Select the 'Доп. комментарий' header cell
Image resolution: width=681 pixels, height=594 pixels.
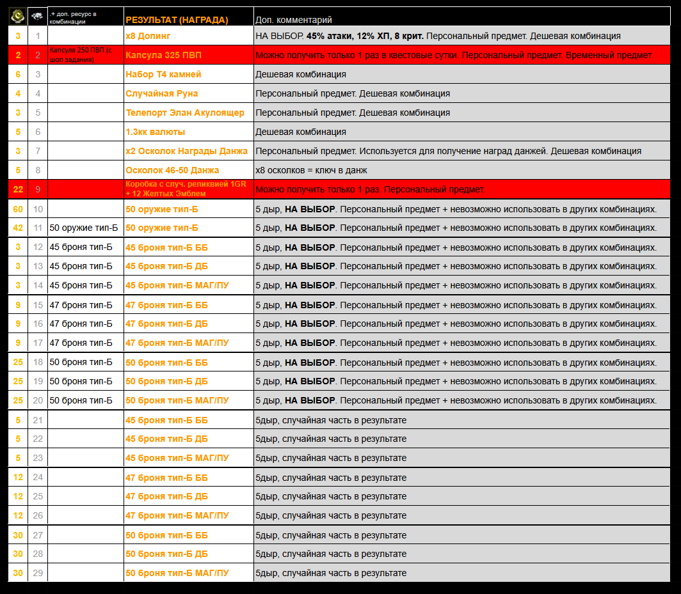click(x=294, y=20)
